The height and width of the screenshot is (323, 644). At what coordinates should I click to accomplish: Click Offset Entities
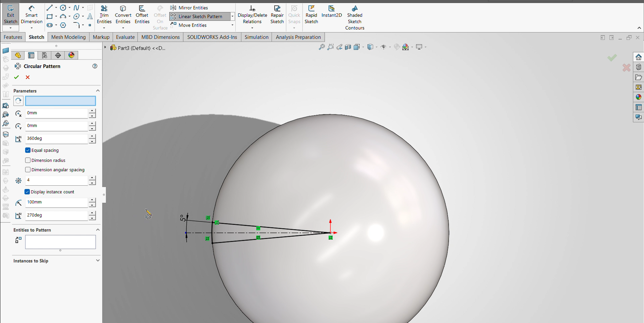point(142,15)
